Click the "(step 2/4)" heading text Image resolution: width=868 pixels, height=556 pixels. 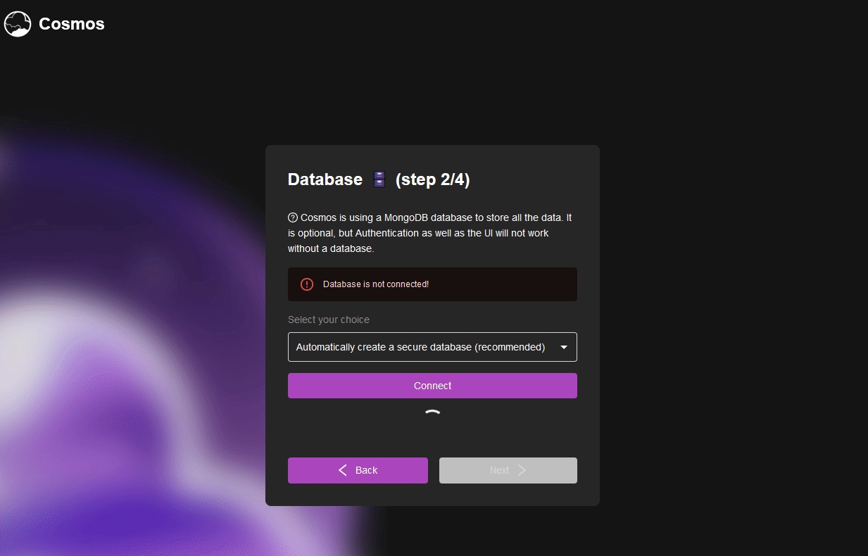click(x=433, y=179)
